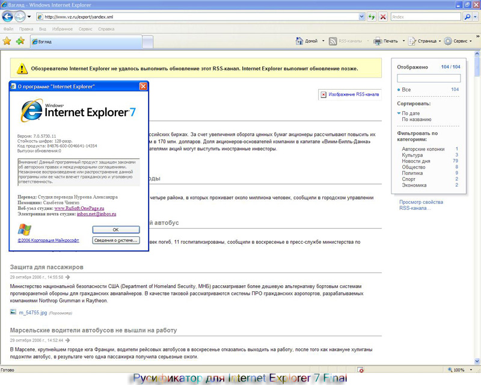Screen dimensions: 481x385
Task: Click arrow icon next to 14:52:44 date
Action: 68,340
